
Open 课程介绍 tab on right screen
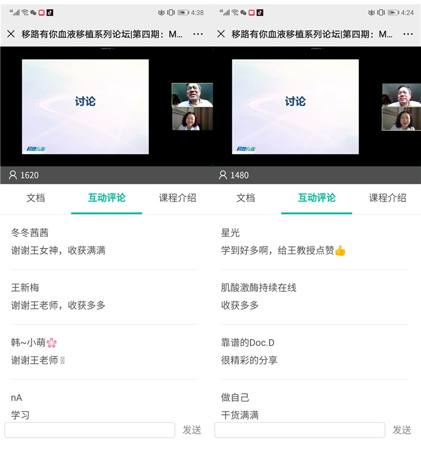coord(387,198)
